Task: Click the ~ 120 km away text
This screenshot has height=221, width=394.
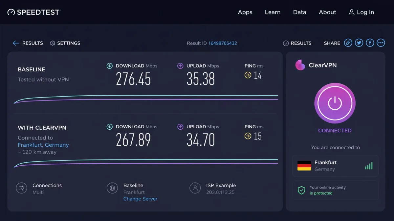Action: click(x=37, y=152)
